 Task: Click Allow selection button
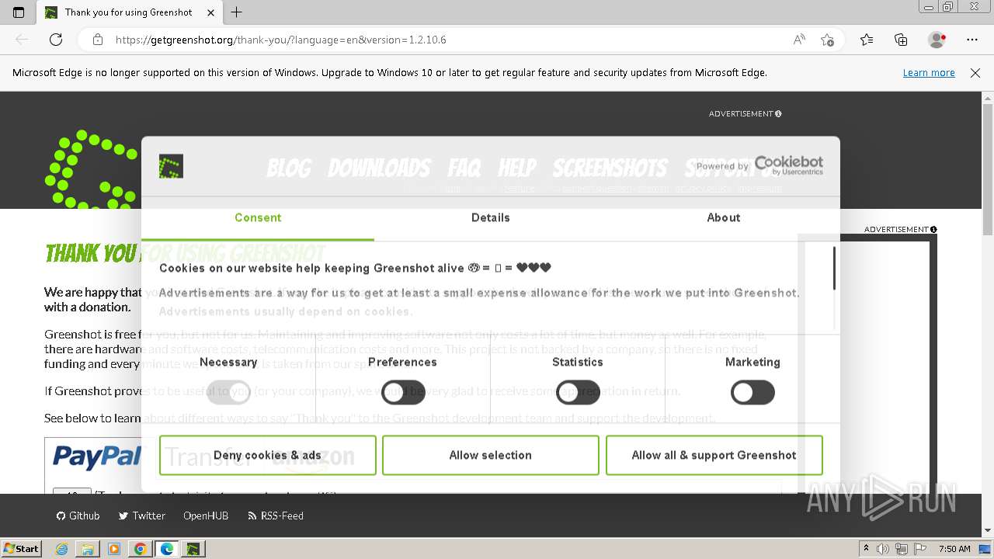pyautogui.click(x=491, y=455)
